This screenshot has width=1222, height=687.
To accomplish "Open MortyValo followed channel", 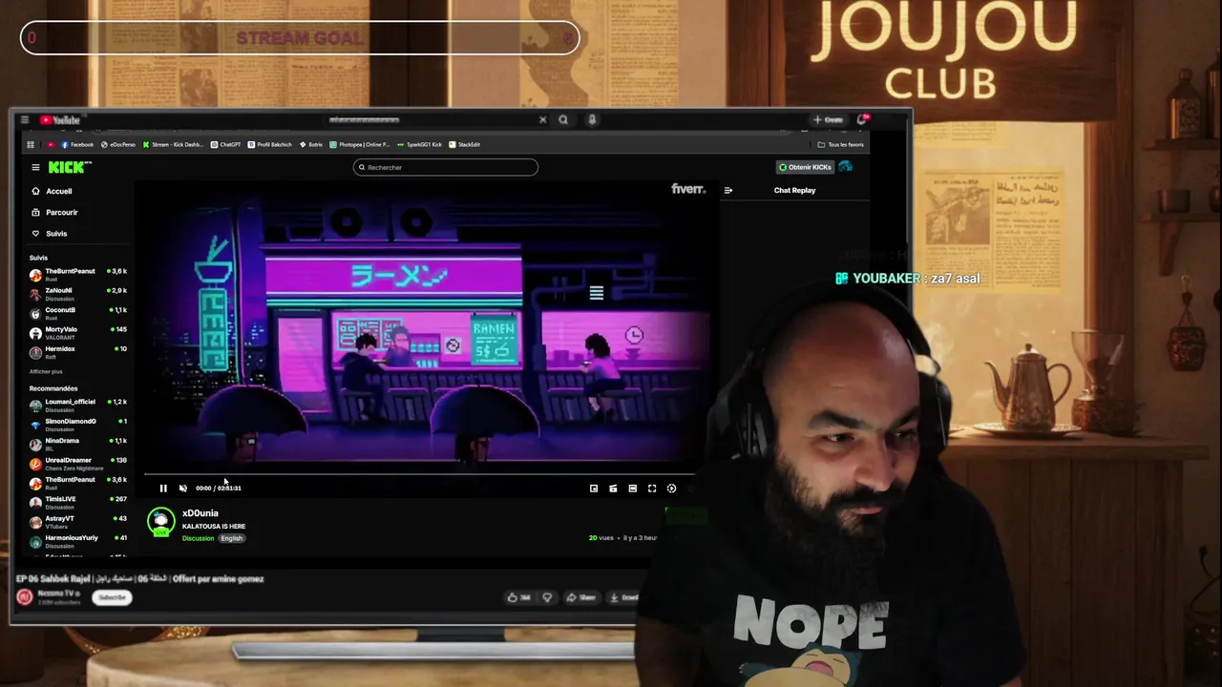I will point(78,332).
